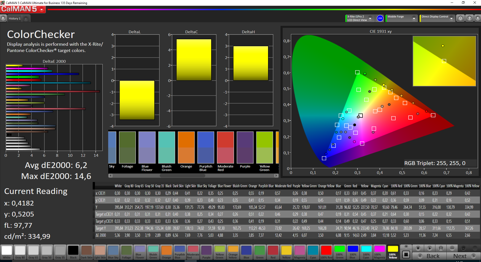Click the Bluish Green comparison swatch
Image resolution: width=481 pixels, height=262 pixels.
click(x=167, y=147)
